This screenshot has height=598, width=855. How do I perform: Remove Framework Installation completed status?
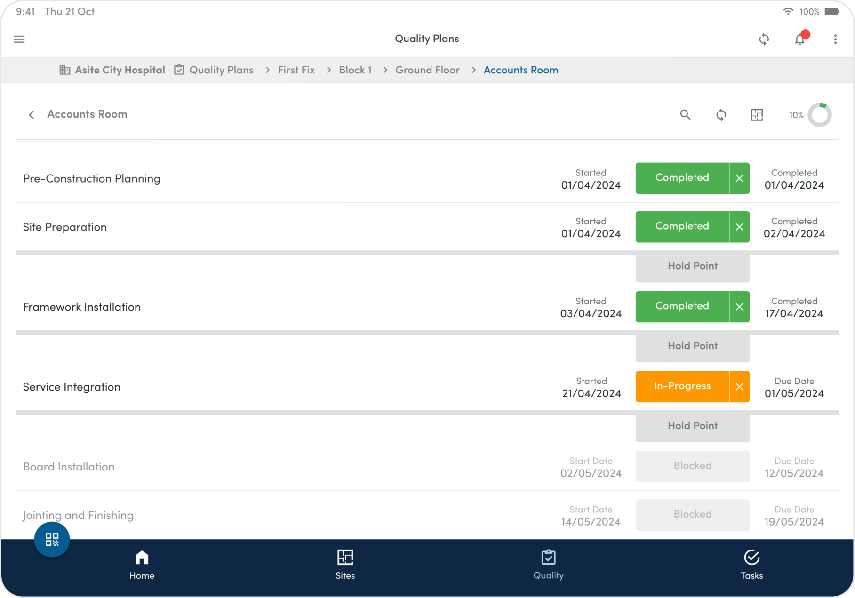click(x=739, y=307)
